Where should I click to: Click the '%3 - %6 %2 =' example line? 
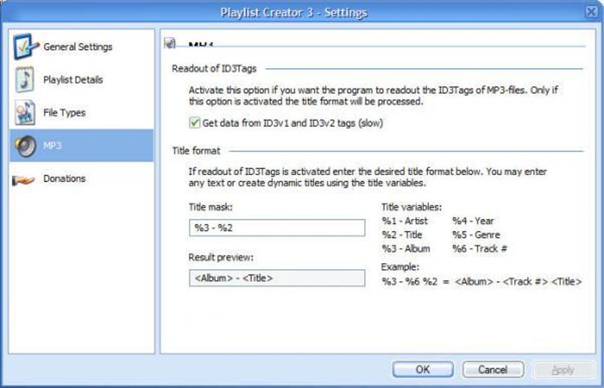[x=481, y=282]
